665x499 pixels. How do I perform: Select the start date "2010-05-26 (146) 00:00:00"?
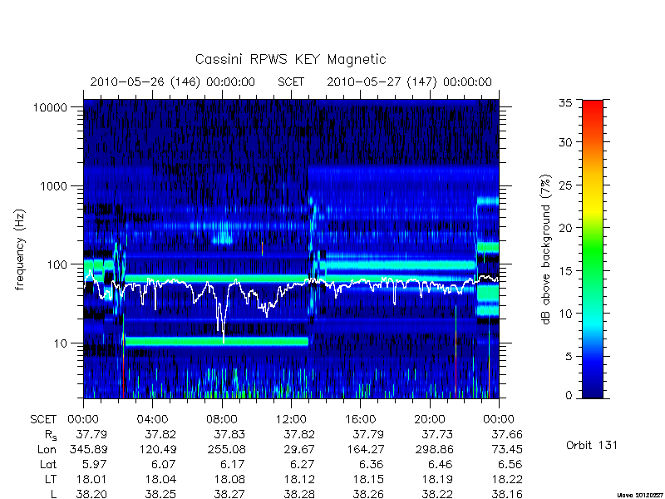click(173, 82)
